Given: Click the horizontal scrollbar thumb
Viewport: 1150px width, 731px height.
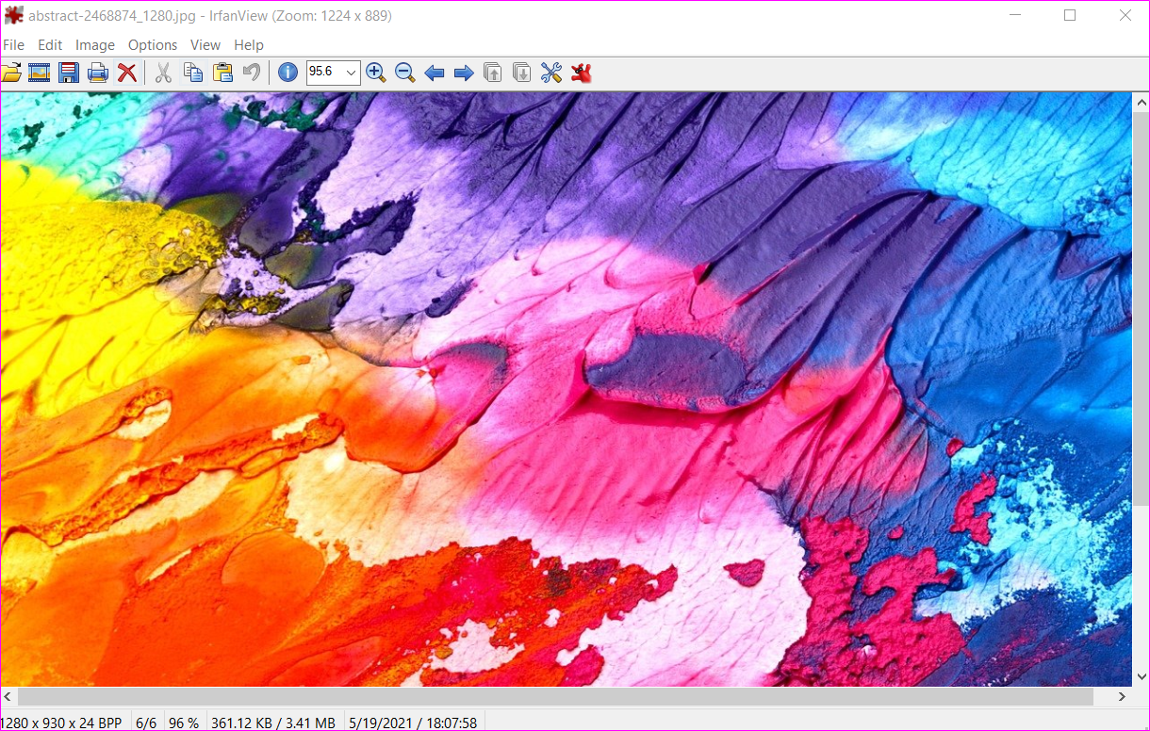Looking at the screenshot, I should click(x=555, y=696).
